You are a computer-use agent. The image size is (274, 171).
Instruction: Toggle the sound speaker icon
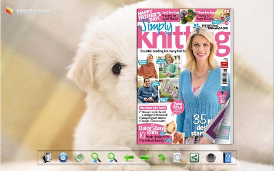click(x=211, y=158)
